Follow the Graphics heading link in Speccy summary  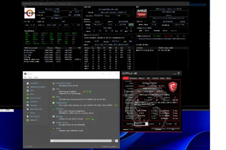point(59,109)
